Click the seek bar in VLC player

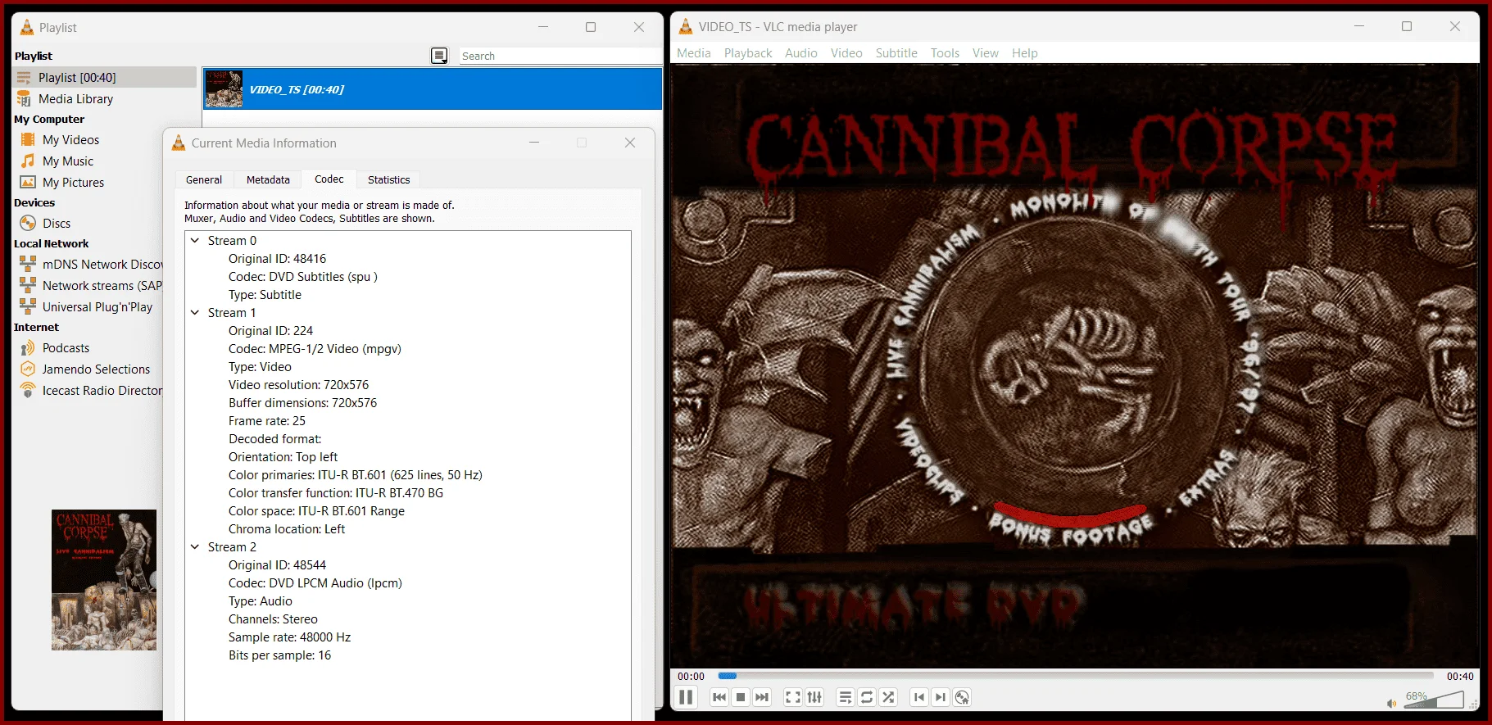[1076, 676]
